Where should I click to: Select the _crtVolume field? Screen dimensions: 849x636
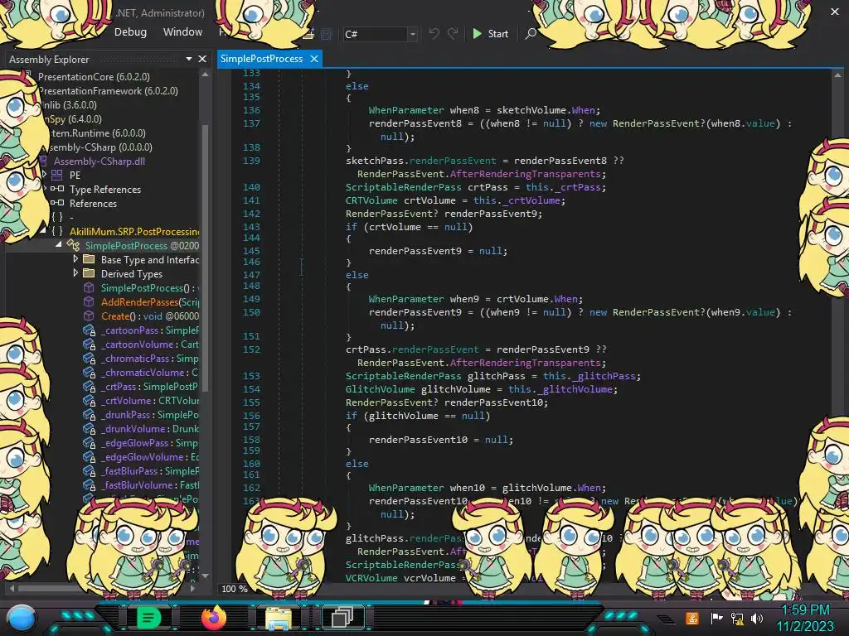pos(150,400)
